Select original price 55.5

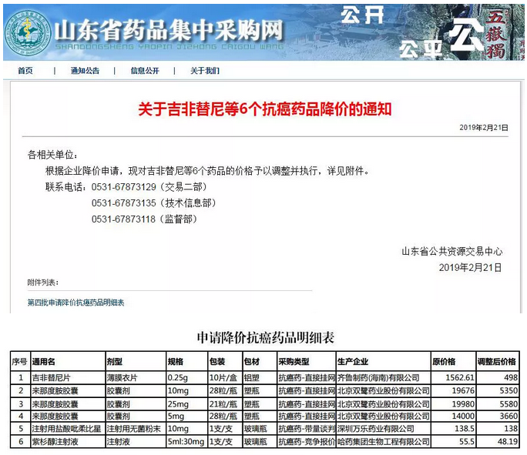click(x=453, y=442)
